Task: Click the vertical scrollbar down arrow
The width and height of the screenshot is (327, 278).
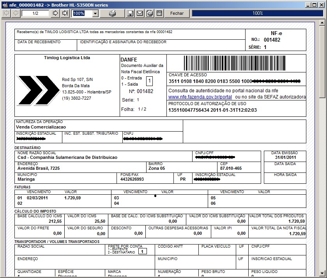Action: tap(322, 273)
